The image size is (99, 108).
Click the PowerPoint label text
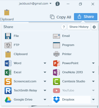pos(70,63)
